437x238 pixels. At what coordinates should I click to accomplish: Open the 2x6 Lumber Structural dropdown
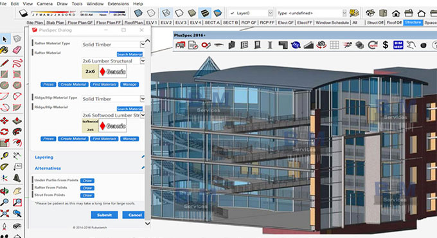click(x=143, y=60)
